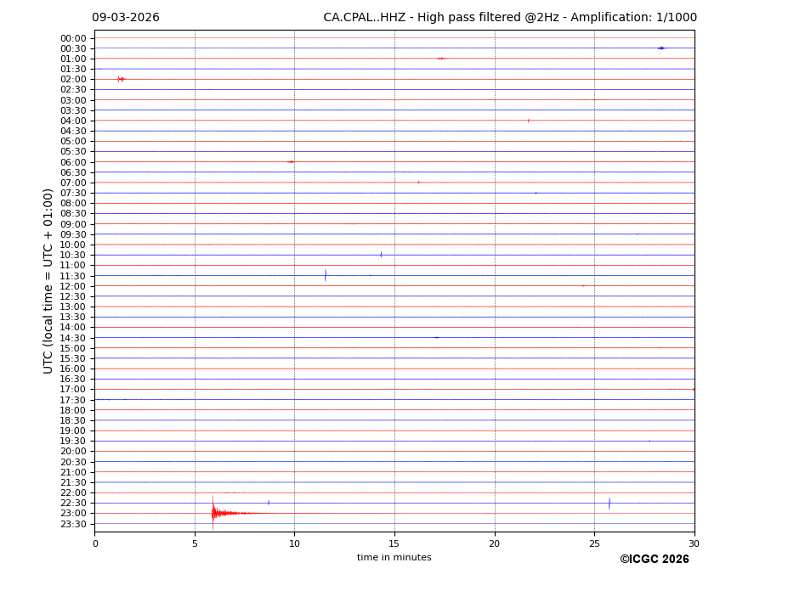Screen dimensions: 788x591
Task: Click the 30 tick label on the x-axis
Action: (694, 543)
